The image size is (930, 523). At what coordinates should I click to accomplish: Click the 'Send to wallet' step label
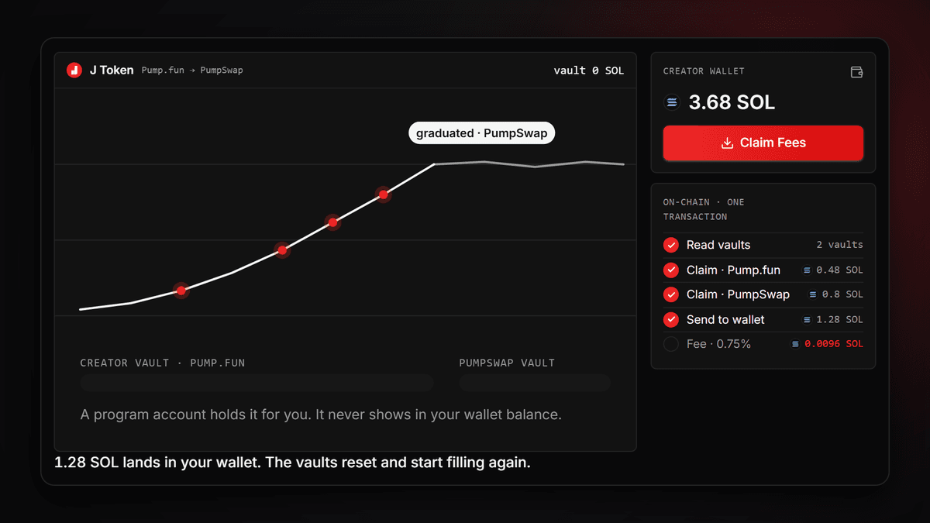click(x=725, y=319)
